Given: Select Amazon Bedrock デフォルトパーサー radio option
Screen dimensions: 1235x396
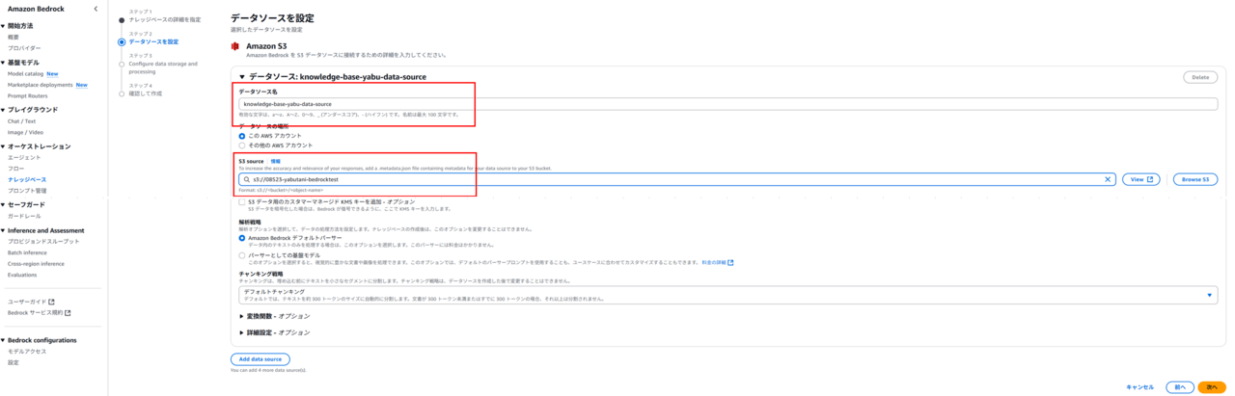Looking at the screenshot, I should tap(242, 237).
